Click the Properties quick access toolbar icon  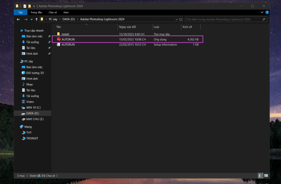click(25, 6)
